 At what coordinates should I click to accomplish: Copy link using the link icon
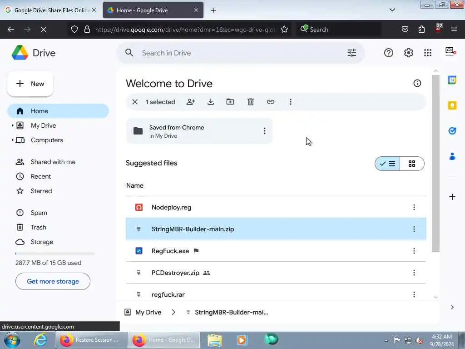pos(271,102)
